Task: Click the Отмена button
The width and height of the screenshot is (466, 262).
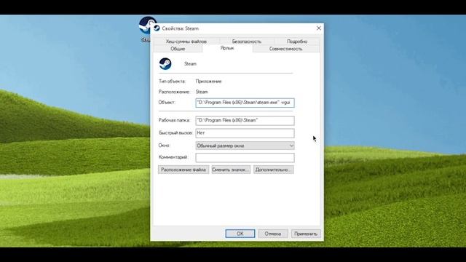Action: [273, 234]
